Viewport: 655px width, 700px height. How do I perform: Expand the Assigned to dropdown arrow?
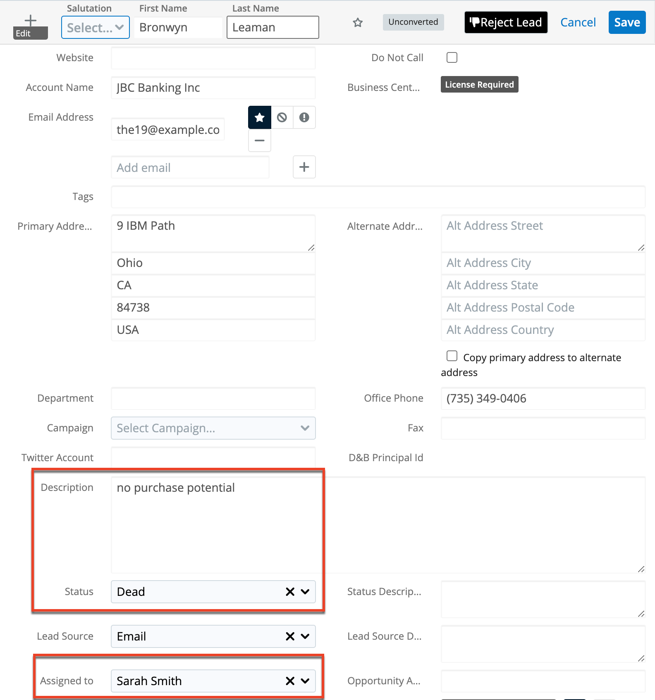[x=305, y=681]
